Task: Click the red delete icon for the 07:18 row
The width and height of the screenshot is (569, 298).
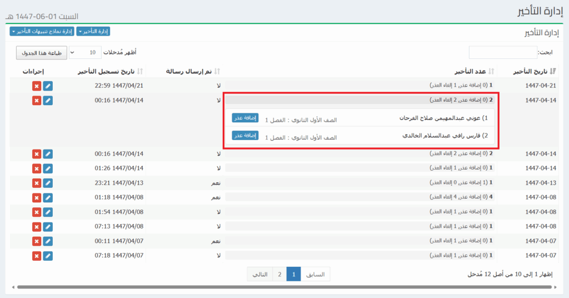Action: pos(36,255)
